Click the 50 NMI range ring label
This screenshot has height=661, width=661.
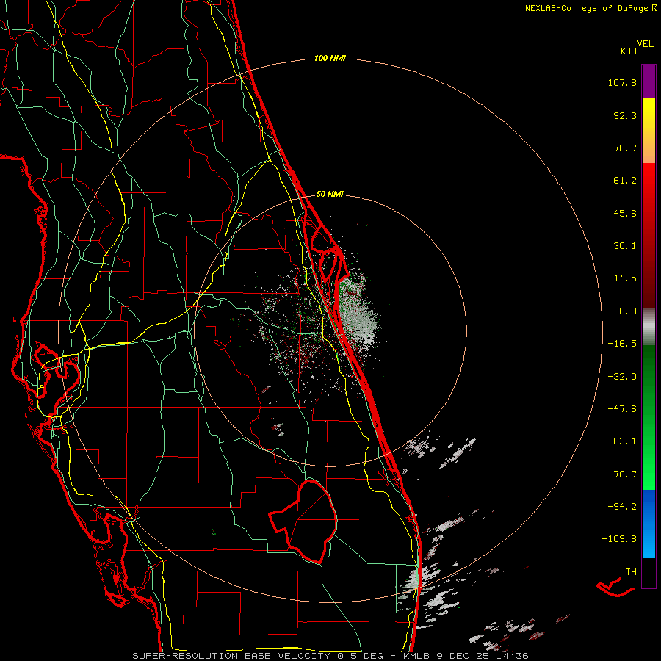330,194
